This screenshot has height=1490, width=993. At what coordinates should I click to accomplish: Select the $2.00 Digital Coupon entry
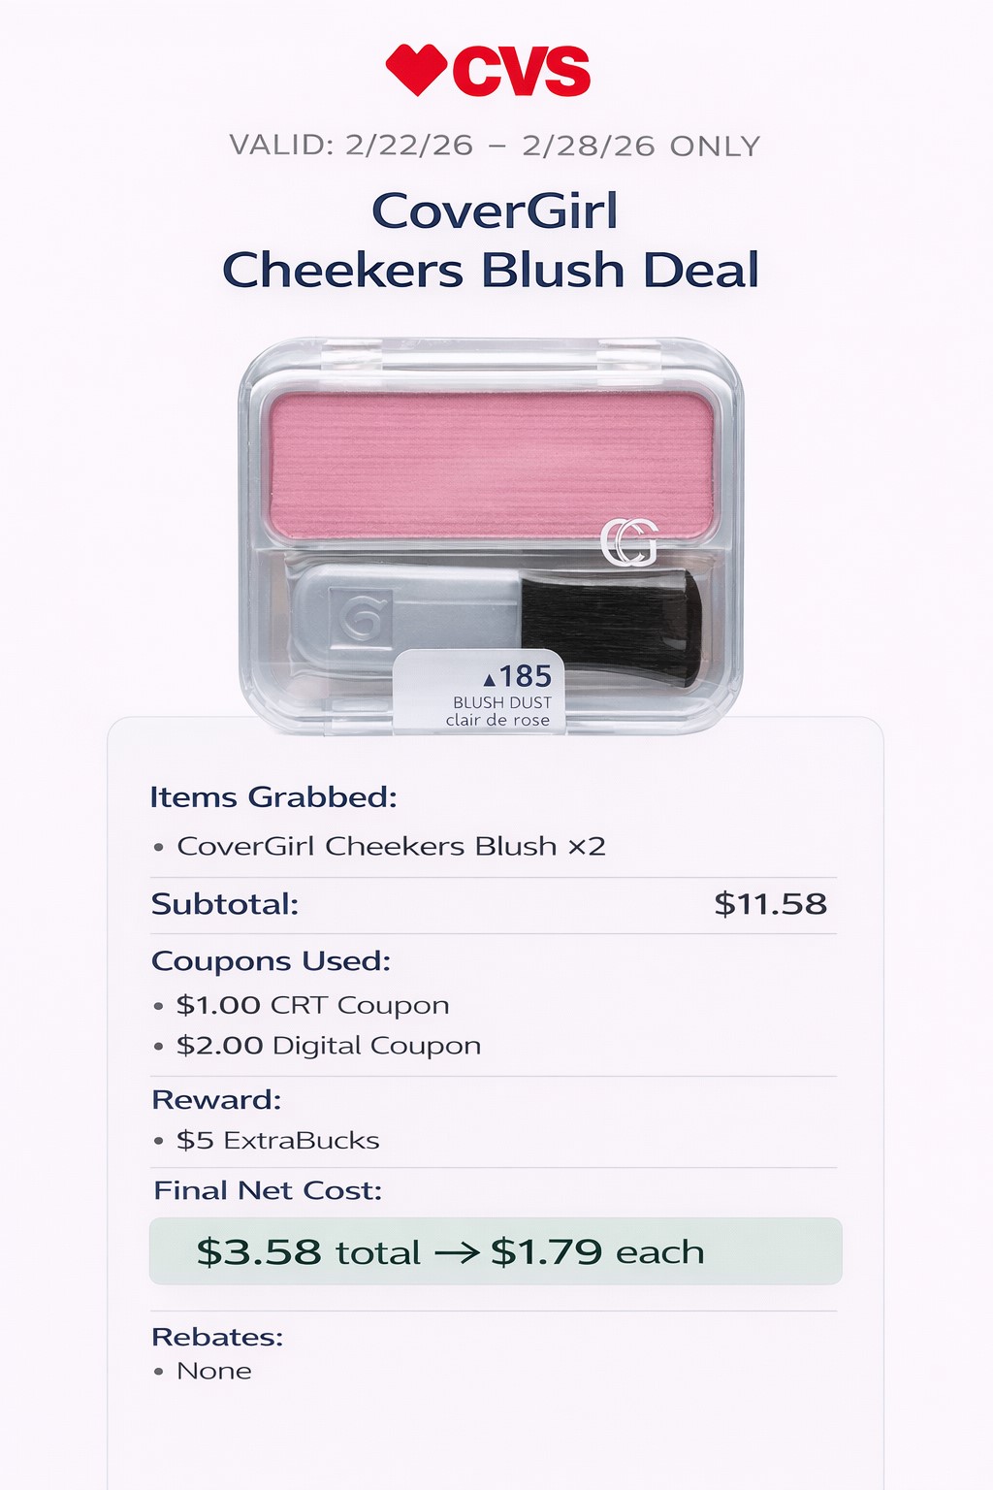(x=328, y=1046)
